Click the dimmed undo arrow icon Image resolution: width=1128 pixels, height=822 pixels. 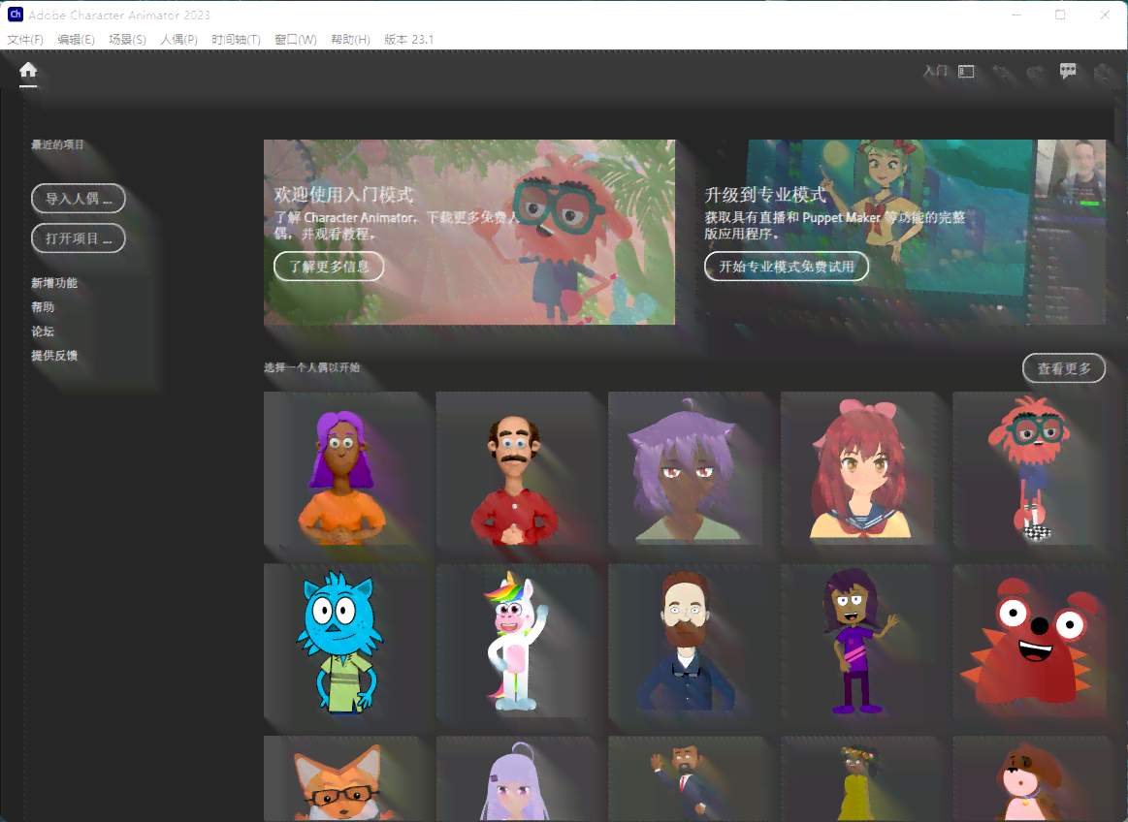[x=1001, y=71]
